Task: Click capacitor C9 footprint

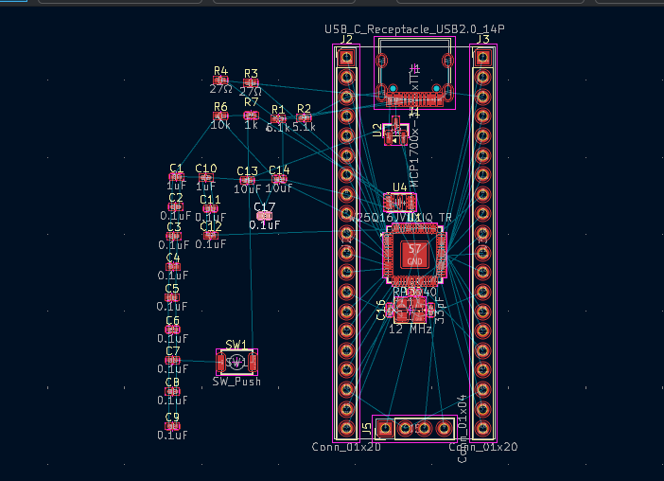Action: coord(172,426)
